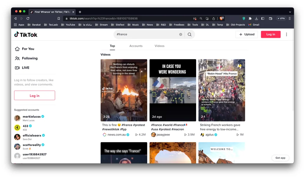Reload the page using browser refresh icon
The image size is (305, 178).
tap(28, 19)
